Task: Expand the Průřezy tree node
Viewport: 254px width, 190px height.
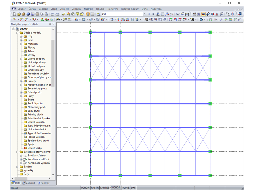Action: pyautogui.click(x=21, y=81)
